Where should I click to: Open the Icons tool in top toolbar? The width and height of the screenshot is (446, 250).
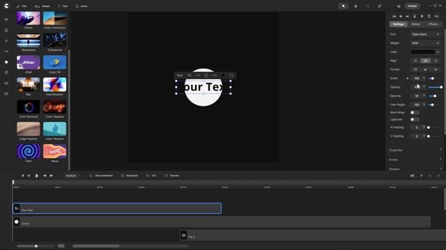coord(82,6)
